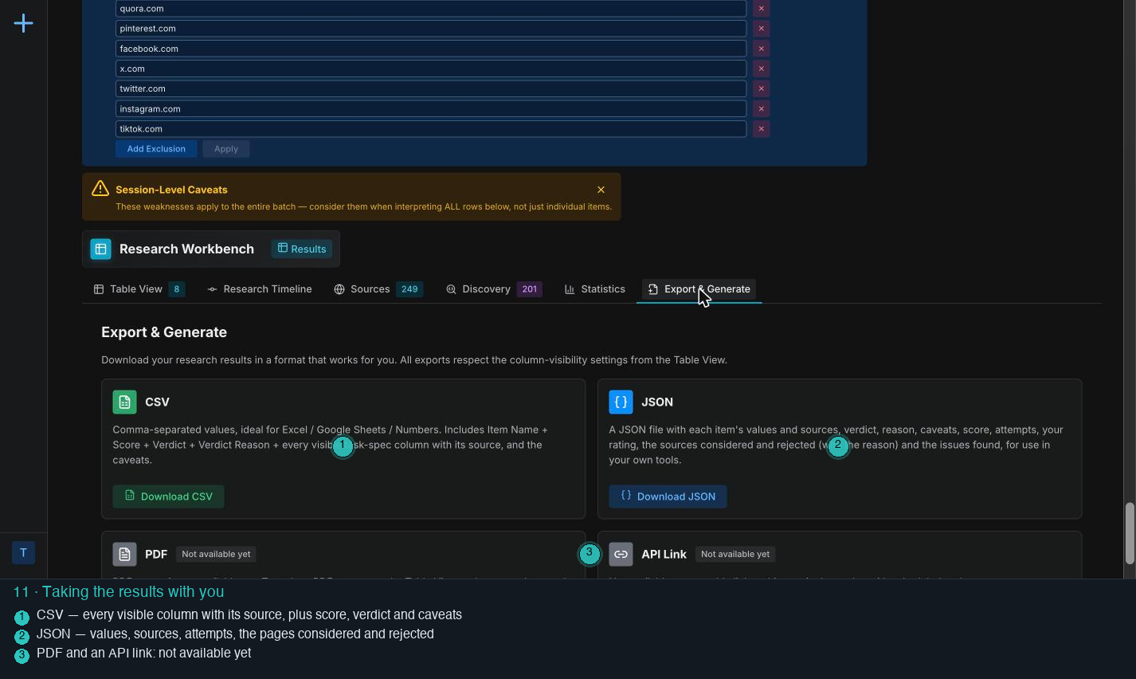The width and height of the screenshot is (1136, 679).
Task: Edit the instagram.com exclusion field
Action: [x=431, y=108]
